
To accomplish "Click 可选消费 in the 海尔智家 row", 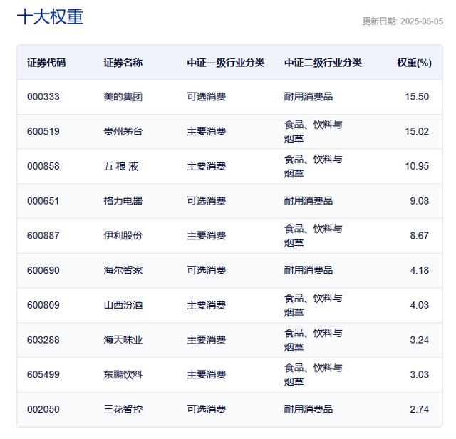I will click(207, 271).
